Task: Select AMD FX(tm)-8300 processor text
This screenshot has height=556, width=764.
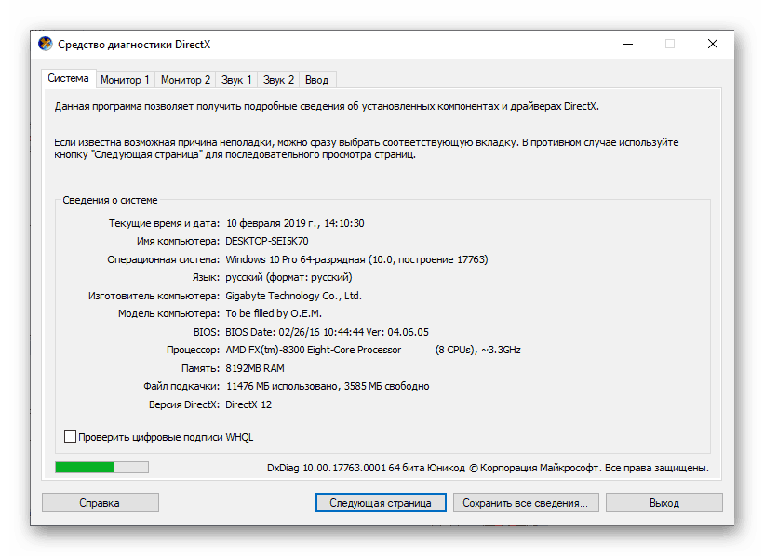Action: [314, 350]
